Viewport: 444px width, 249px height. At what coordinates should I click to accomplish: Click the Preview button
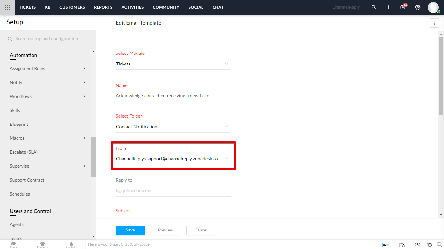pos(166,230)
